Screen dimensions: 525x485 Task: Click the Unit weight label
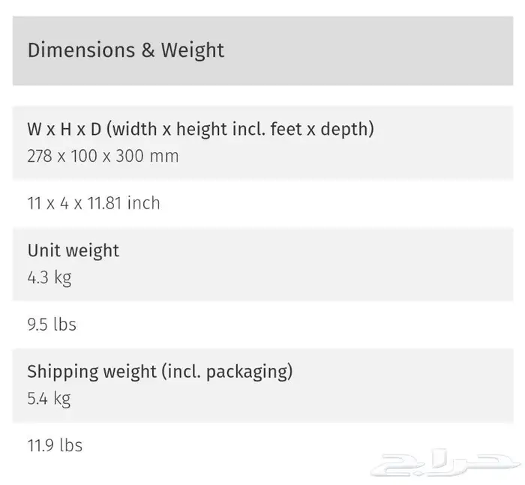coord(73,250)
